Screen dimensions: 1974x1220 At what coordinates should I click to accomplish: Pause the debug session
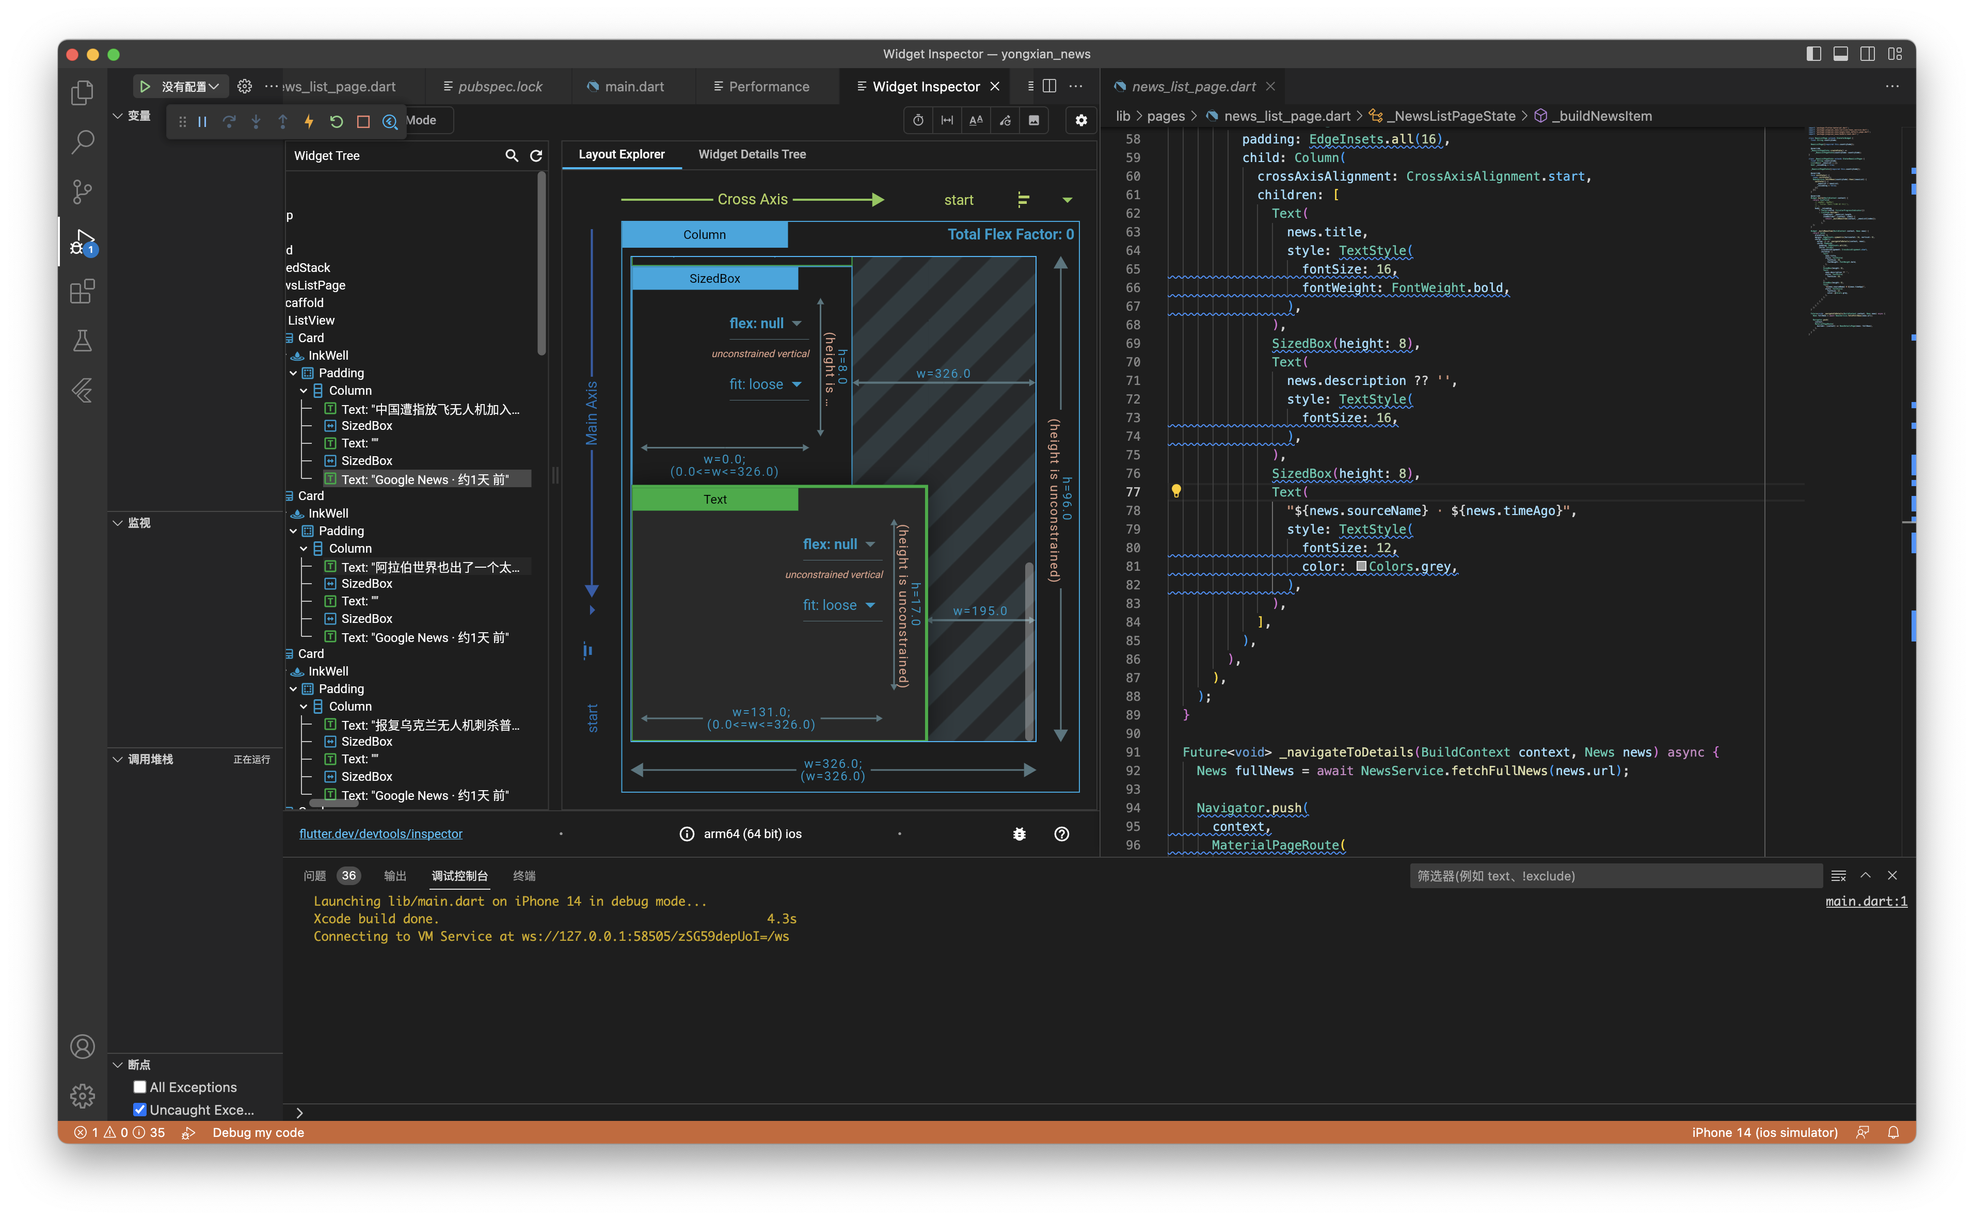(x=202, y=122)
